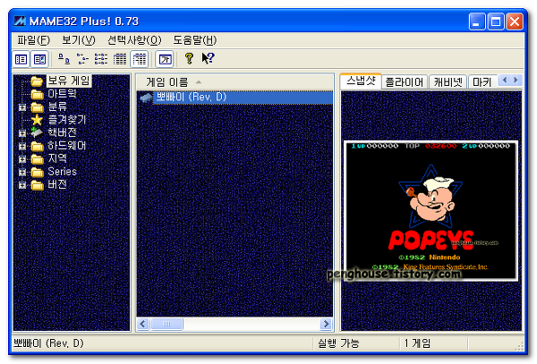Screen dimensions: 537x364
Task: Toggle the folder list panel toolbar icon
Action: pyautogui.click(x=21, y=60)
